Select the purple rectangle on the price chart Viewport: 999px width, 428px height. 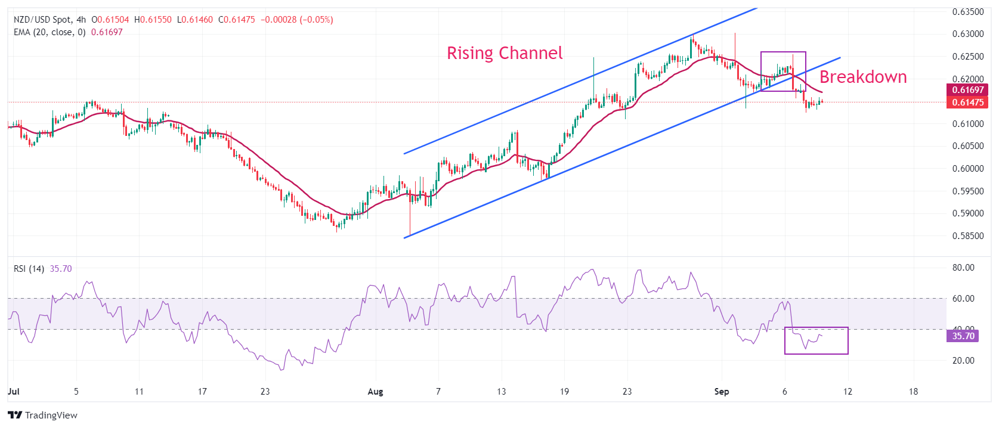(783, 52)
